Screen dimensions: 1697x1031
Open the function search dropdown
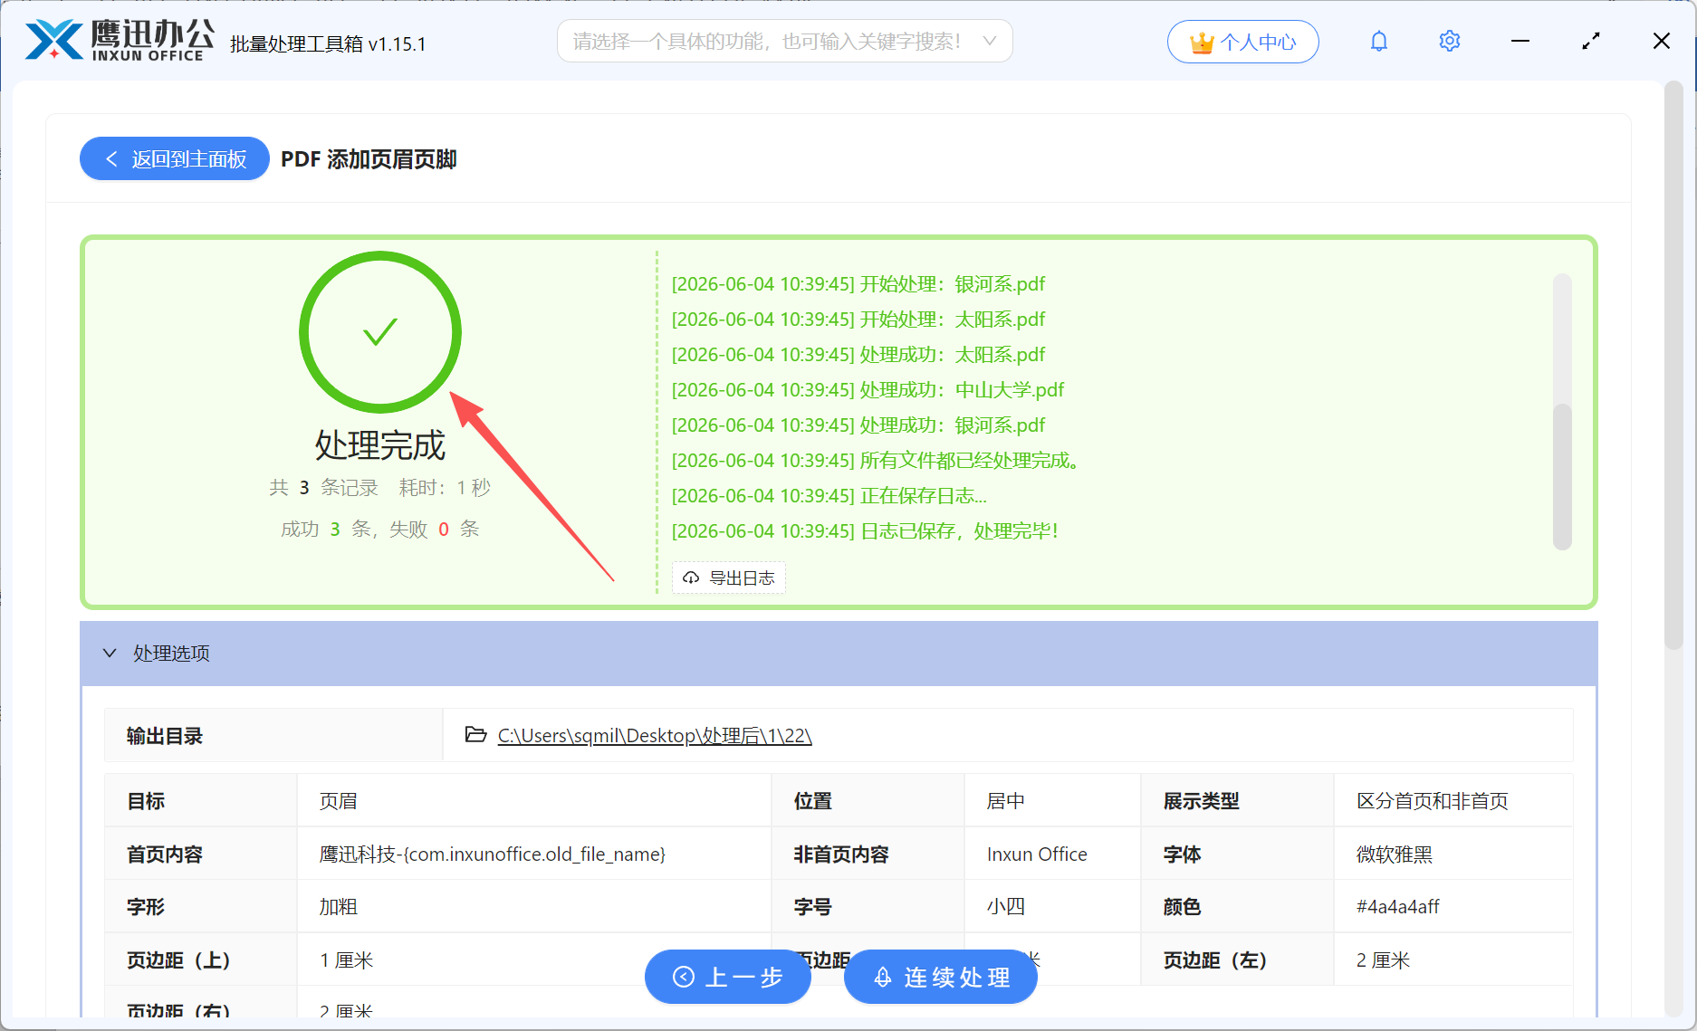coord(784,42)
